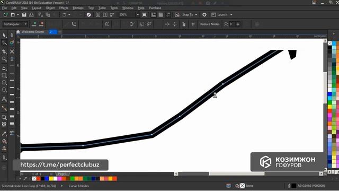339x191 pixels.
Task: Open the Purchase menu link
Action: (155, 8)
